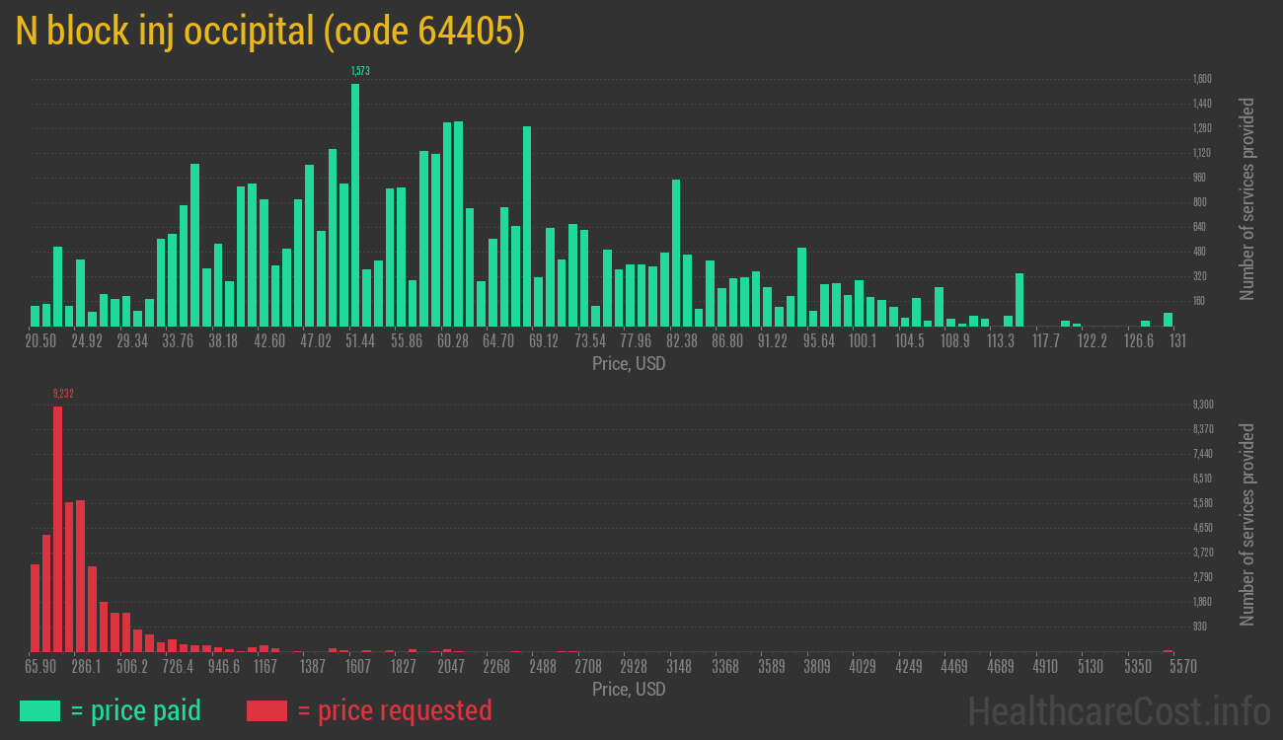Click the HealthcareCost.info watermark link
1283x740 pixels.
[1118, 710]
